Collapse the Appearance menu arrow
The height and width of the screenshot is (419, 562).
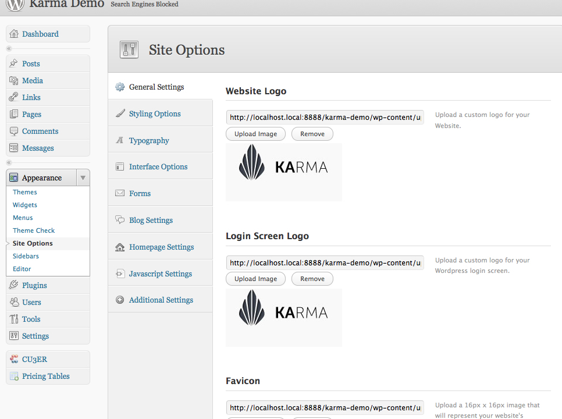point(83,178)
